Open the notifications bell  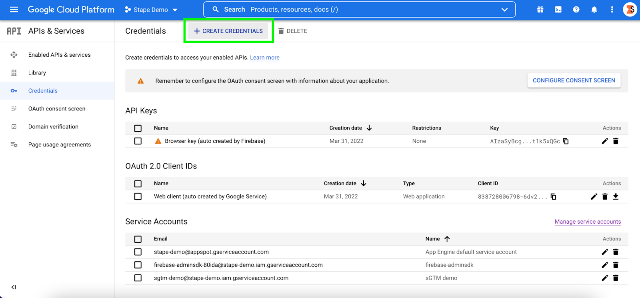click(x=594, y=10)
